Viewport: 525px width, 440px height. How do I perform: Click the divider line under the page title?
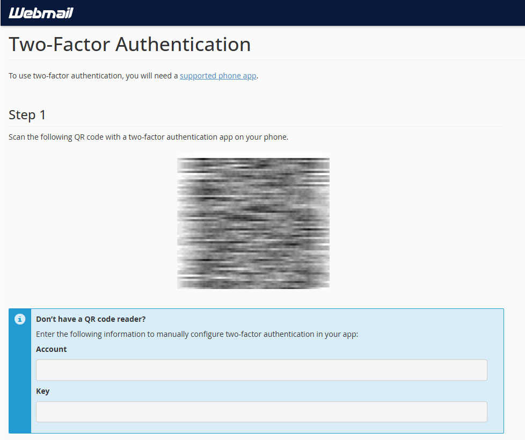click(322, 60)
